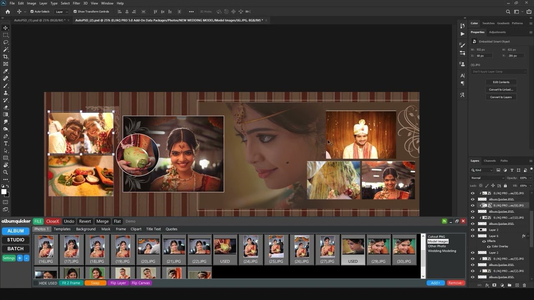Open the layer Kind filter dropdown
The image size is (534, 300).
[482, 170]
